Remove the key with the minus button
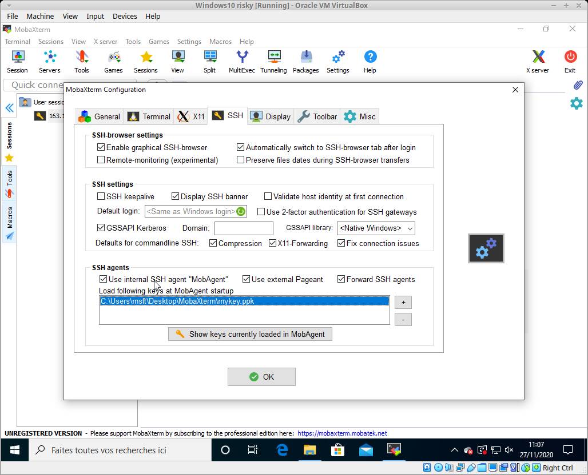 (x=403, y=319)
